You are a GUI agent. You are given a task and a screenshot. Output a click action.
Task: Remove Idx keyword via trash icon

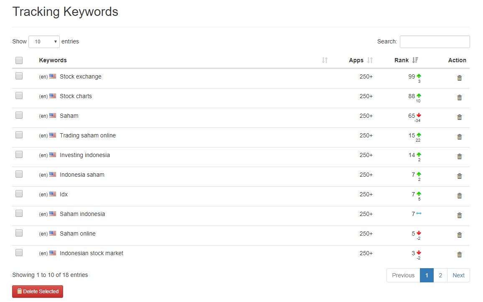click(x=459, y=196)
